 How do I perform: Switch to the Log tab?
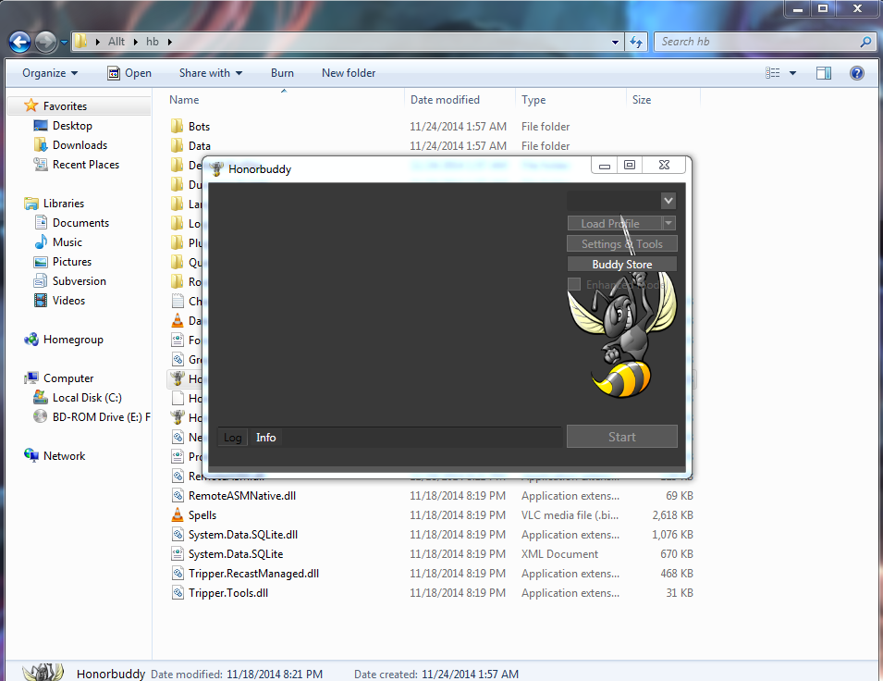pos(233,438)
